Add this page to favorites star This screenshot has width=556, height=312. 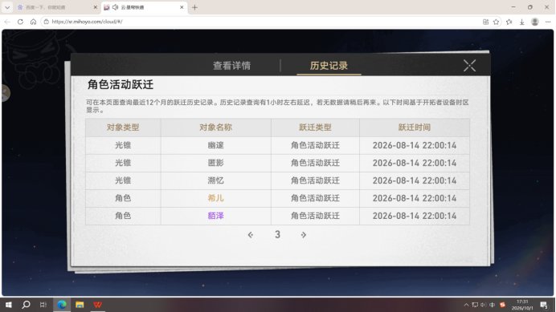(496, 22)
